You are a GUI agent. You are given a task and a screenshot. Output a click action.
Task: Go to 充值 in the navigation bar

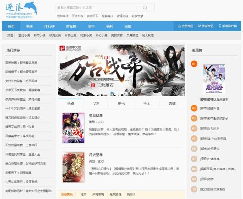(128, 26)
